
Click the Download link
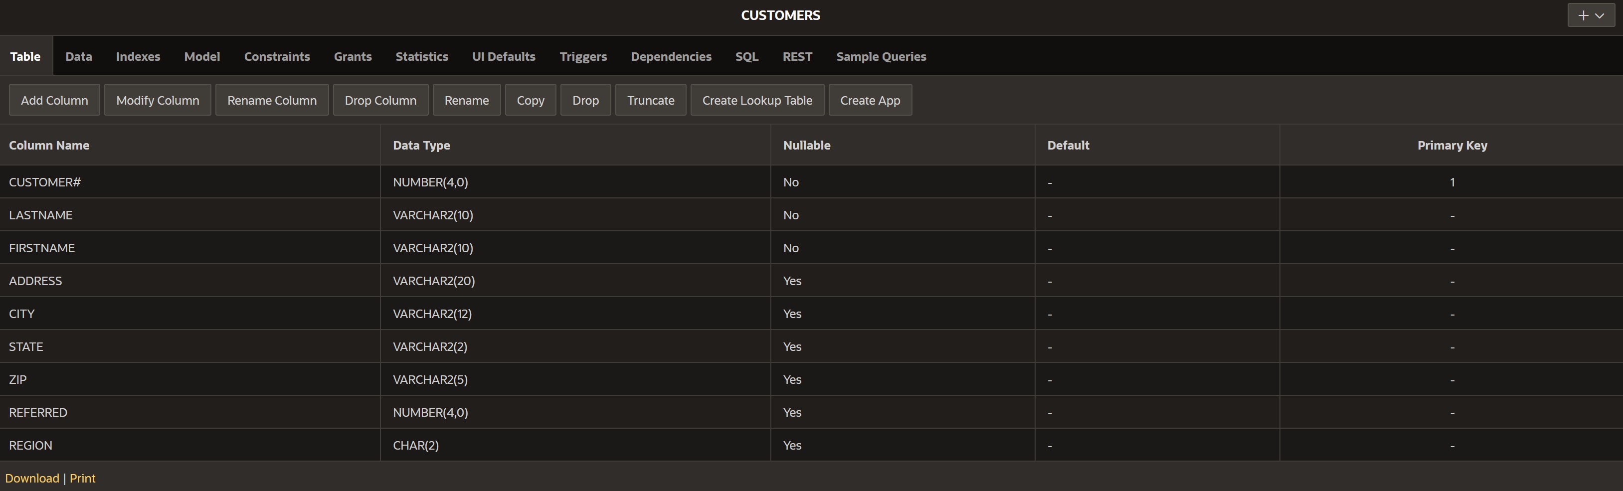coord(32,478)
